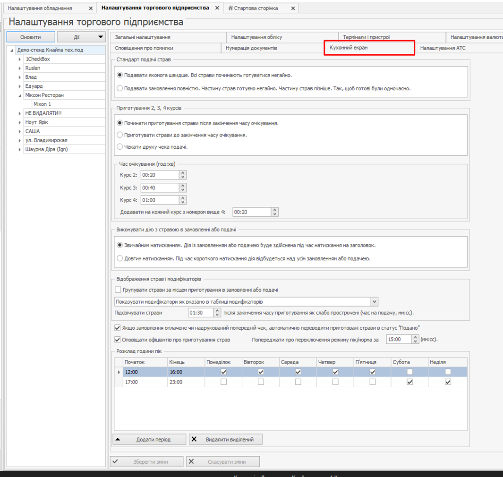Image resolution: width=503 pixels, height=477 pixels.
Task: Open the modifiers display dropdown
Action: [374, 302]
